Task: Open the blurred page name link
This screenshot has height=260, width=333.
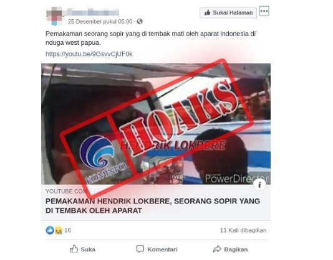Action: 94,12
